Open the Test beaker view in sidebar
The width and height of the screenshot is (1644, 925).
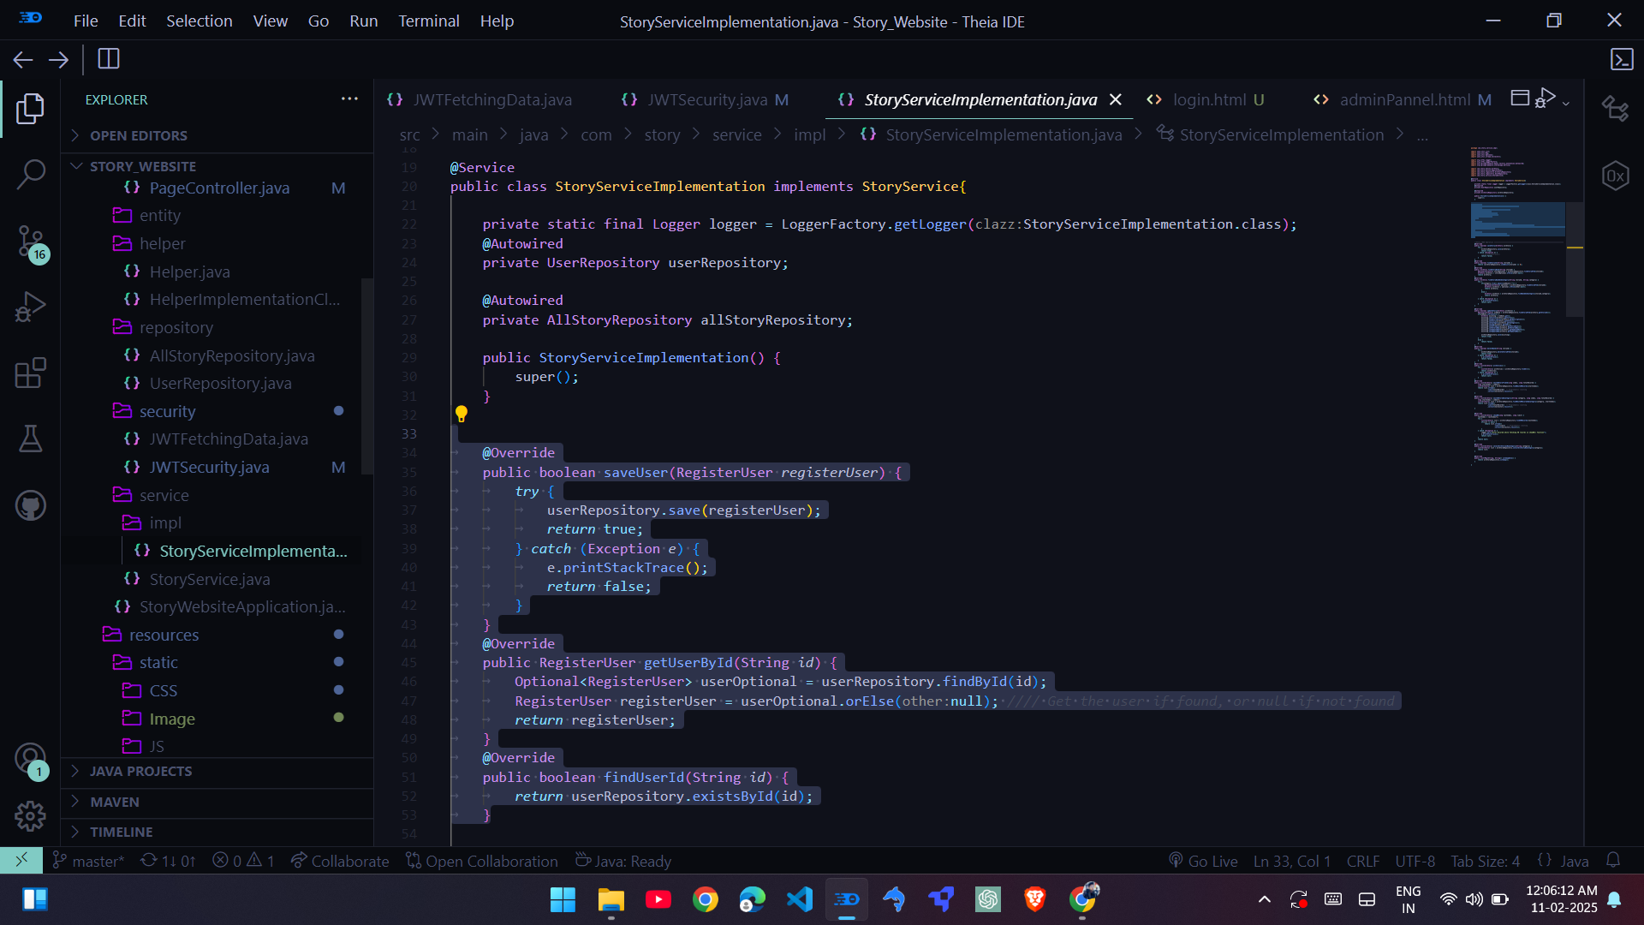pos(31,439)
